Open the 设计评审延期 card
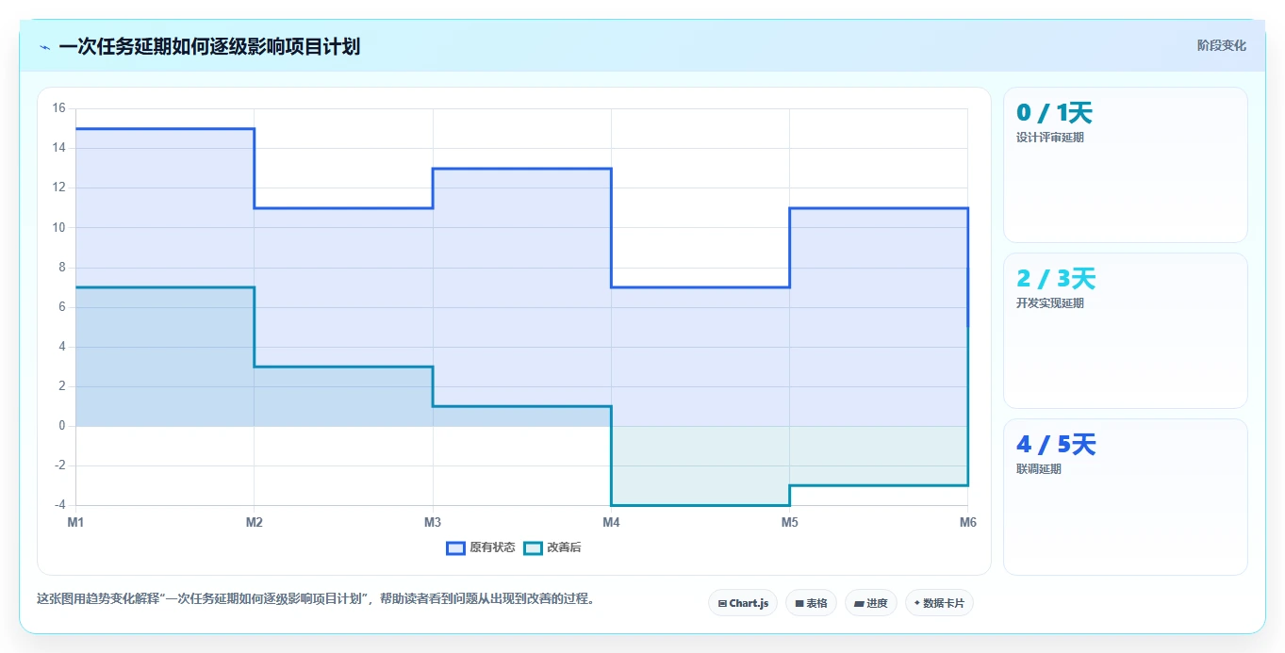This screenshot has height=653, width=1285. [1126, 165]
